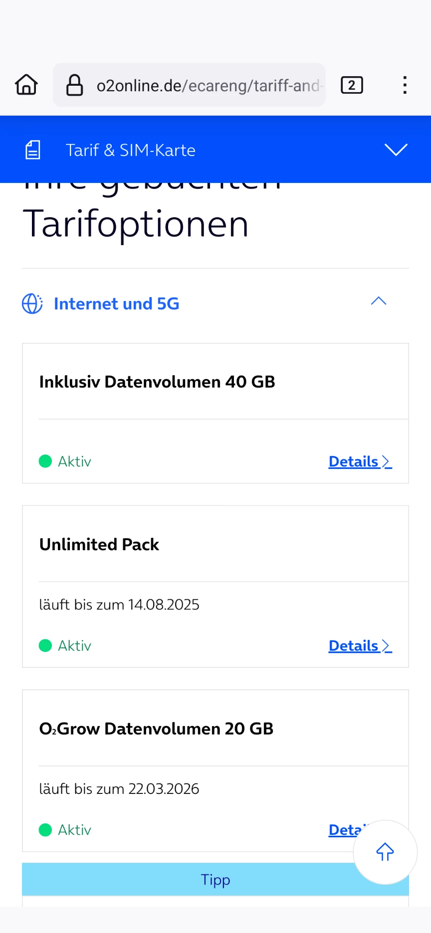Click the Internet und 5G section header
This screenshot has width=431, height=933.
(x=116, y=304)
